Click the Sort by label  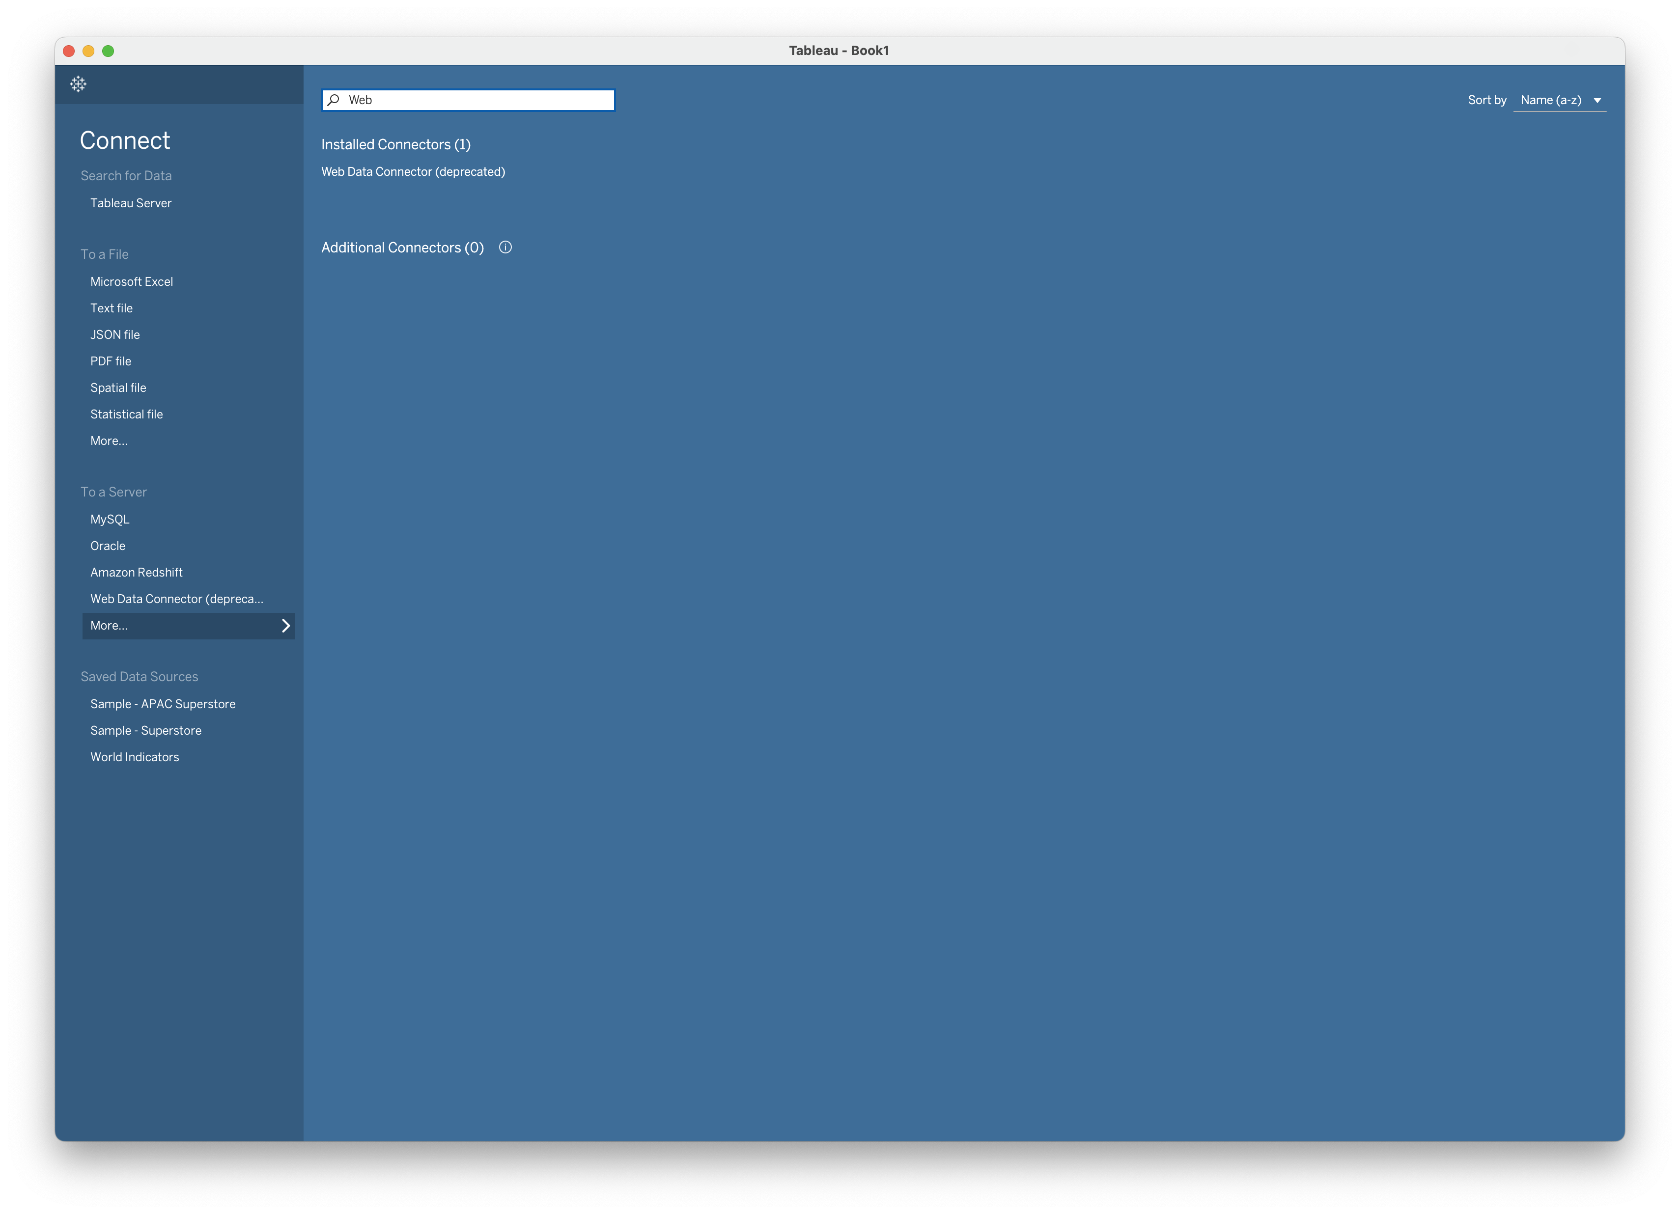[1486, 100]
